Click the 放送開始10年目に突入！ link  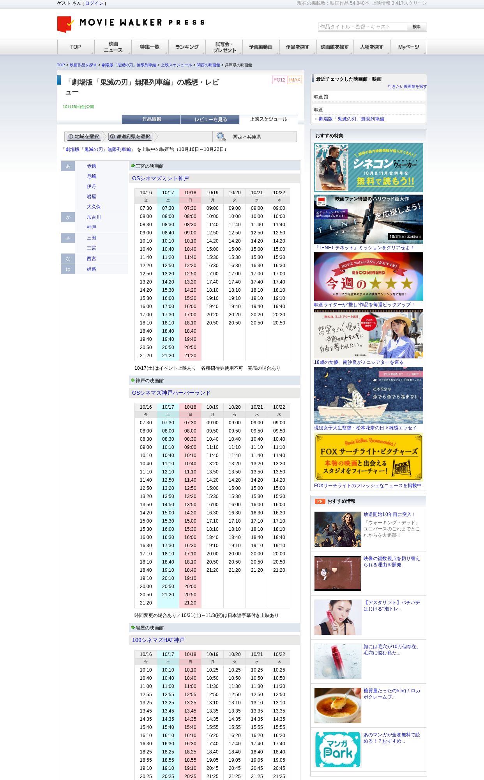390,514
